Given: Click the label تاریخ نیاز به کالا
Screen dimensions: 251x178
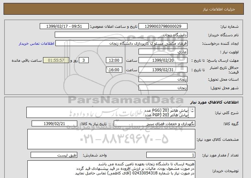Looking at the screenshot, I should coord(94,124).
